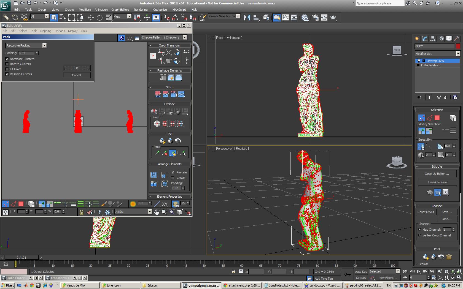Open the CheckerPattern texture dropdown
The height and width of the screenshot is (289, 463).
tap(185, 37)
